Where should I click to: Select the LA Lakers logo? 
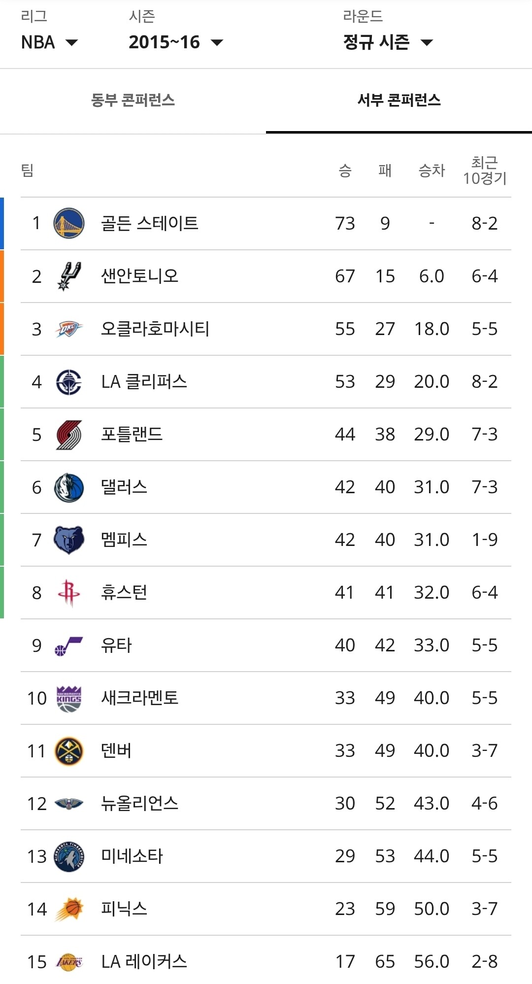(69, 962)
